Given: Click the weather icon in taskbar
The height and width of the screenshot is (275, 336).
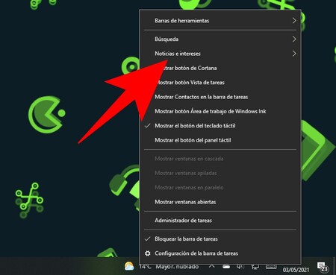Looking at the screenshot, I should click(129, 266).
